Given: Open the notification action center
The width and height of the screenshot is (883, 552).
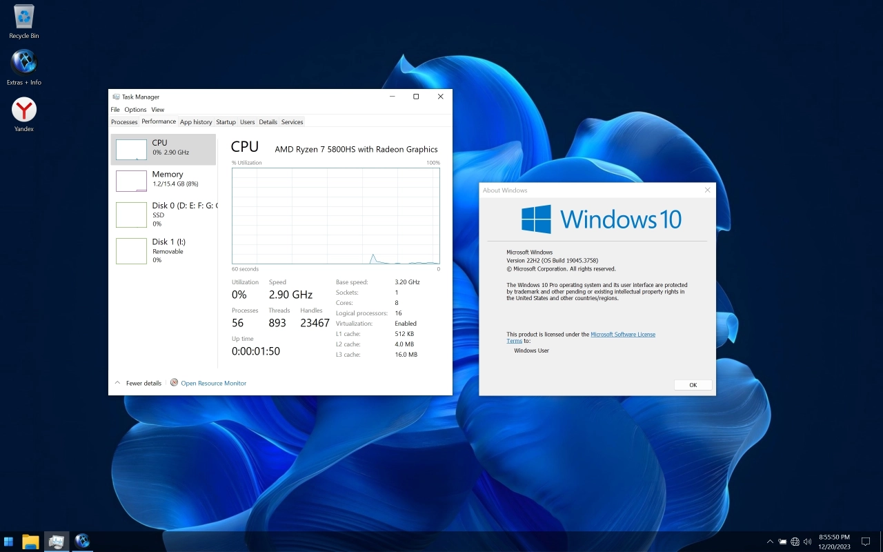Looking at the screenshot, I should [x=866, y=542].
